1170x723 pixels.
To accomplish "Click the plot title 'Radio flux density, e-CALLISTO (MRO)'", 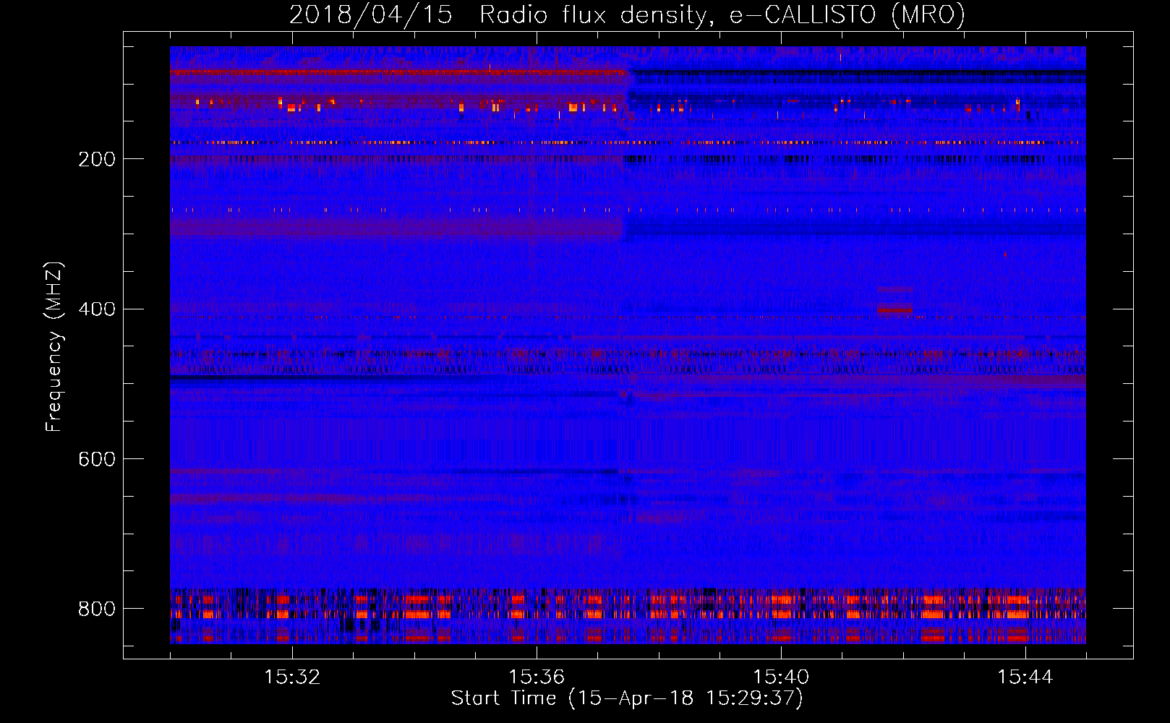I will tap(722, 15).
